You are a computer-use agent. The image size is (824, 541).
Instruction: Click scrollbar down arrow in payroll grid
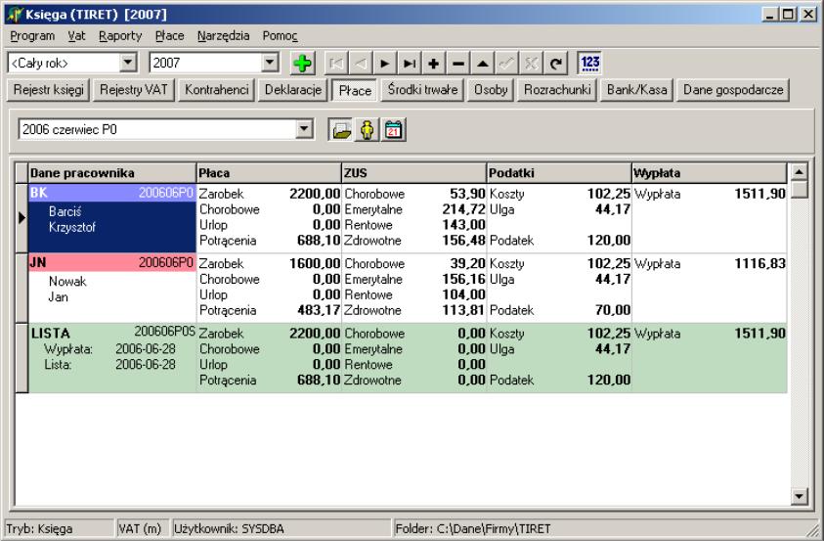coord(800,496)
